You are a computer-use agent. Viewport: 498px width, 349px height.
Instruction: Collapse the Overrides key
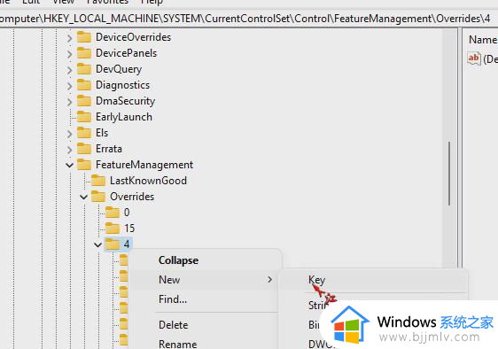(84, 198)
